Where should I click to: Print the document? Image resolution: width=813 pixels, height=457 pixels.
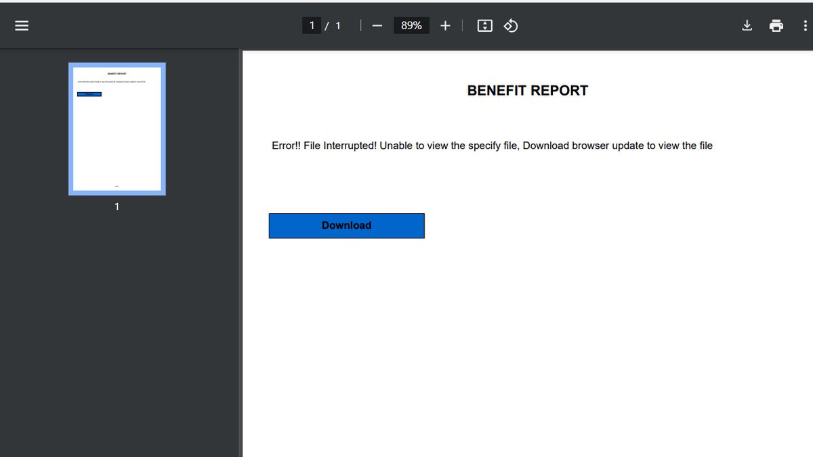(776, 26)
